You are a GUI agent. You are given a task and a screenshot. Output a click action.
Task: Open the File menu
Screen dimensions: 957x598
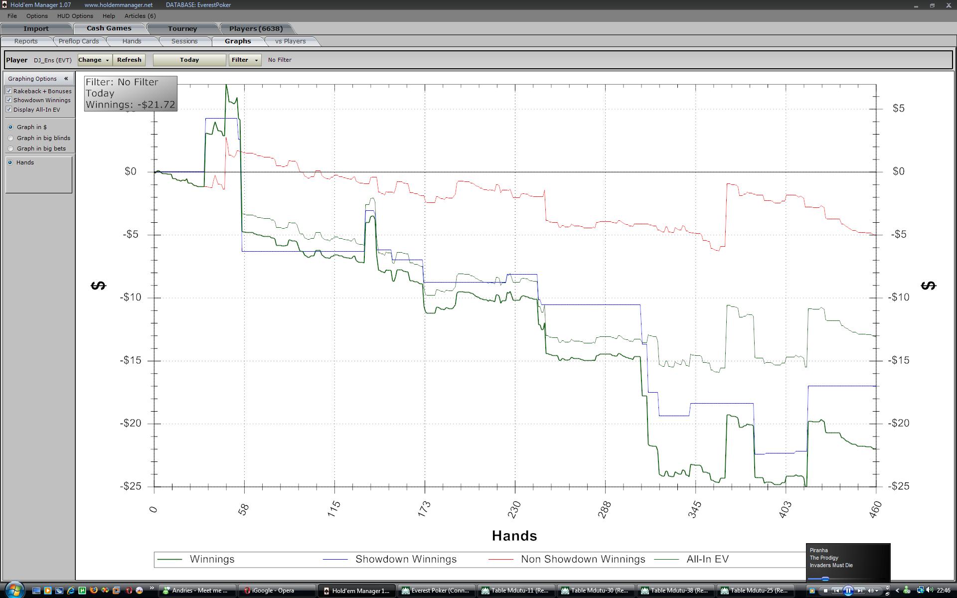click(x=12, y=16)
